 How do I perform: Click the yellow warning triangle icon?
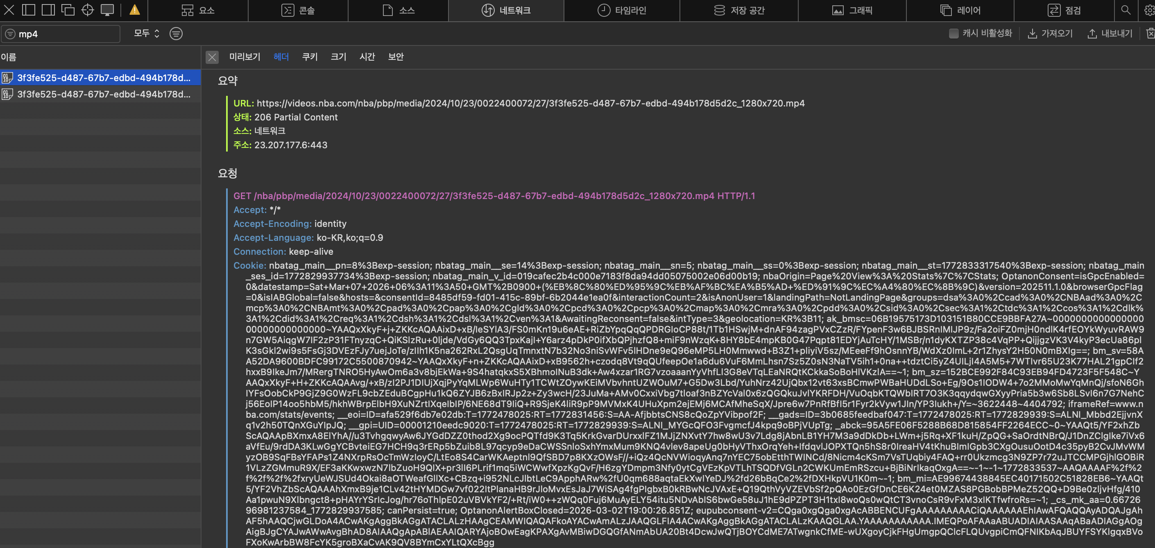pyautogui.click(x=134, y=10)
